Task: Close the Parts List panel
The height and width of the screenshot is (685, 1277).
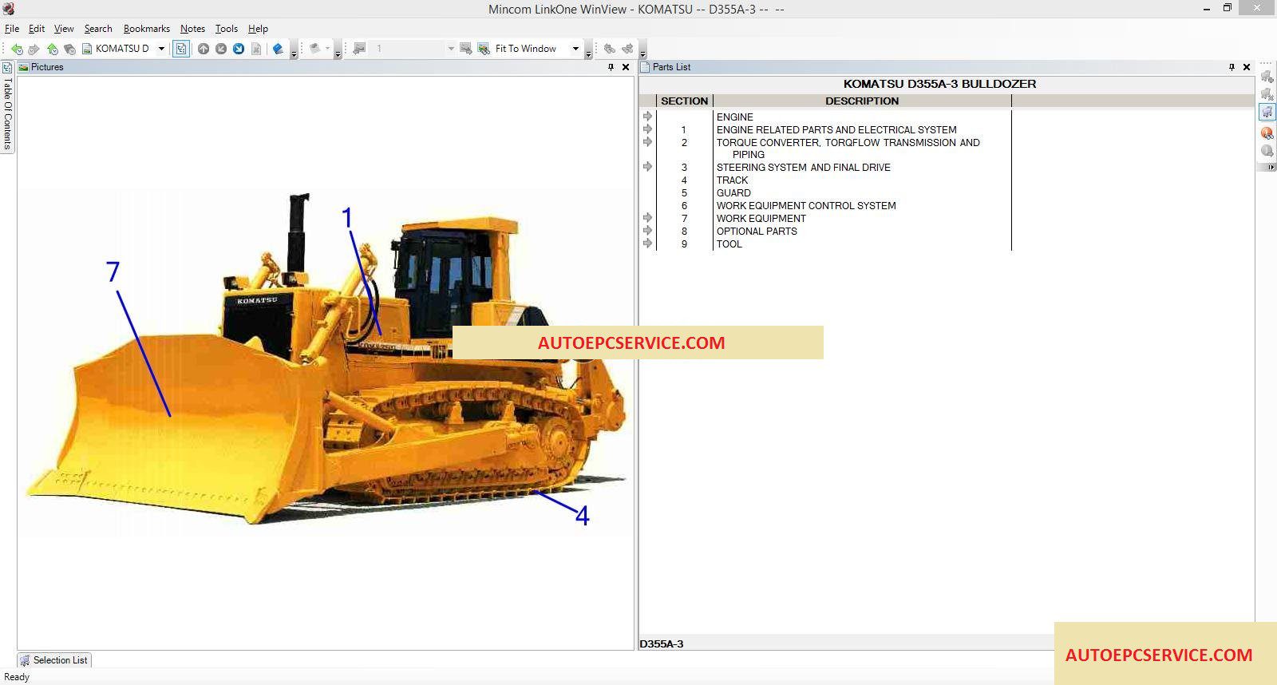Action: 1247,67
